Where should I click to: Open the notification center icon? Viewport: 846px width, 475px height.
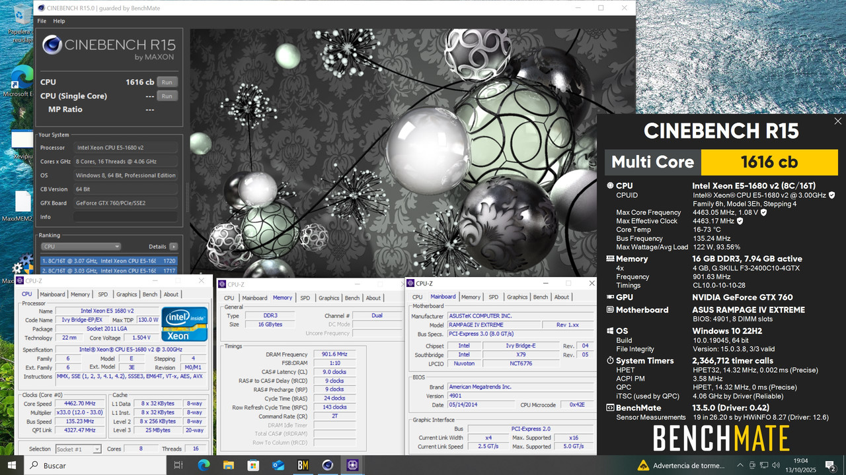point(830,466)
